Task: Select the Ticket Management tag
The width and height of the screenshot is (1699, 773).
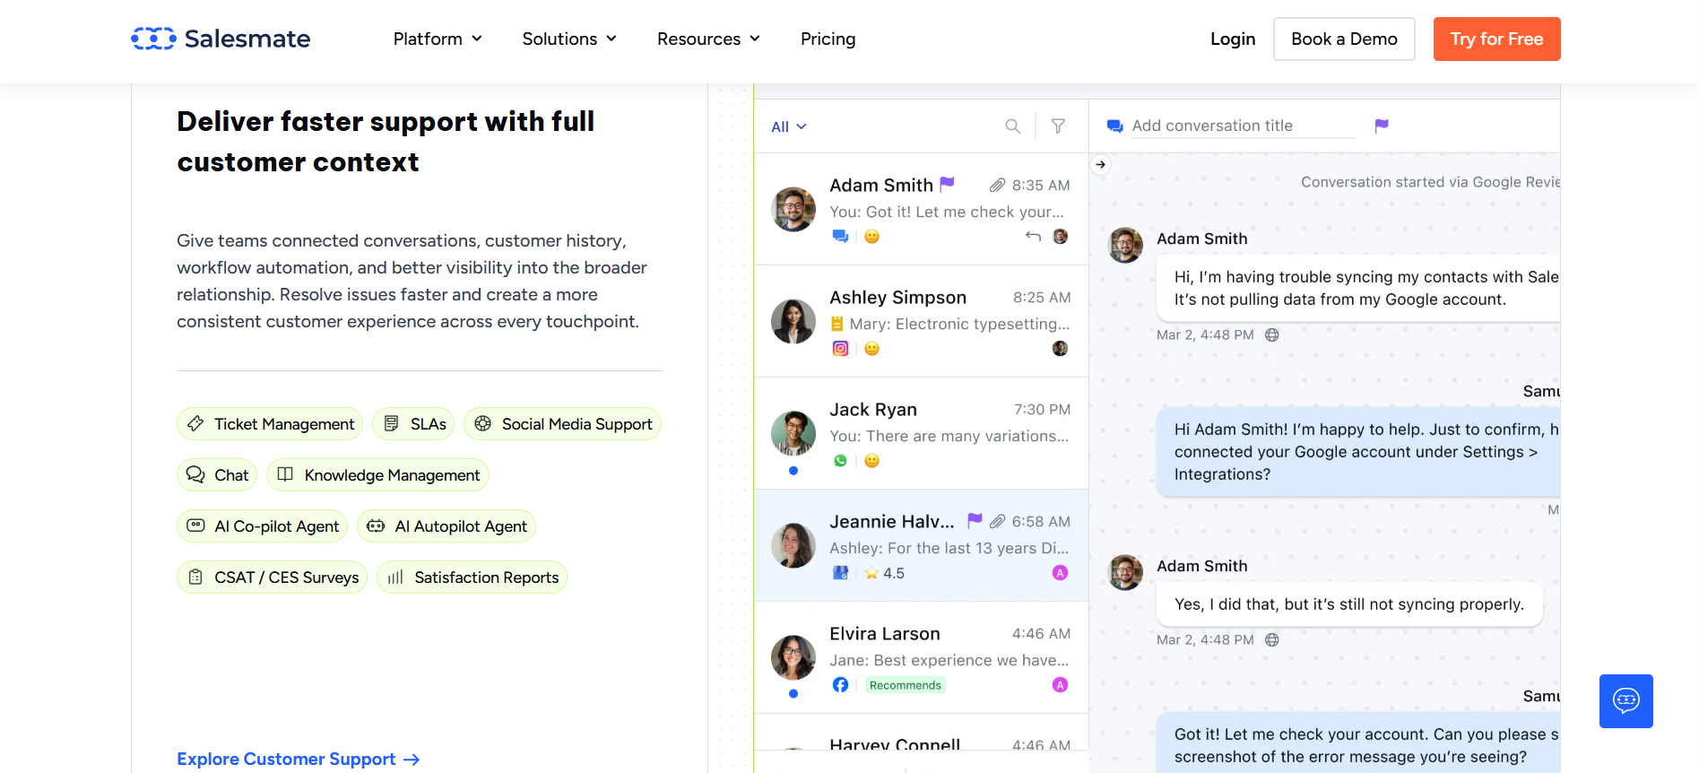Action: [x=270, y=424]
